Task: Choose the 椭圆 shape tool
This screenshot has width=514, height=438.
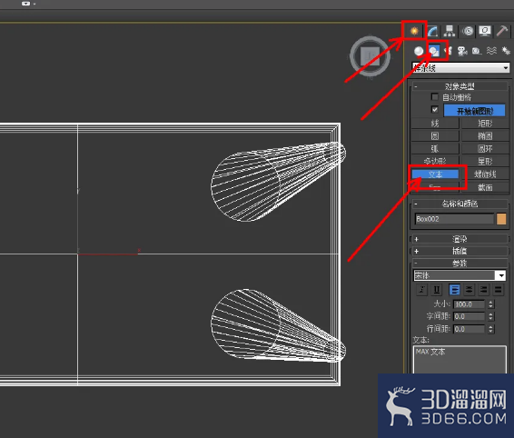Action: point(485,136)
